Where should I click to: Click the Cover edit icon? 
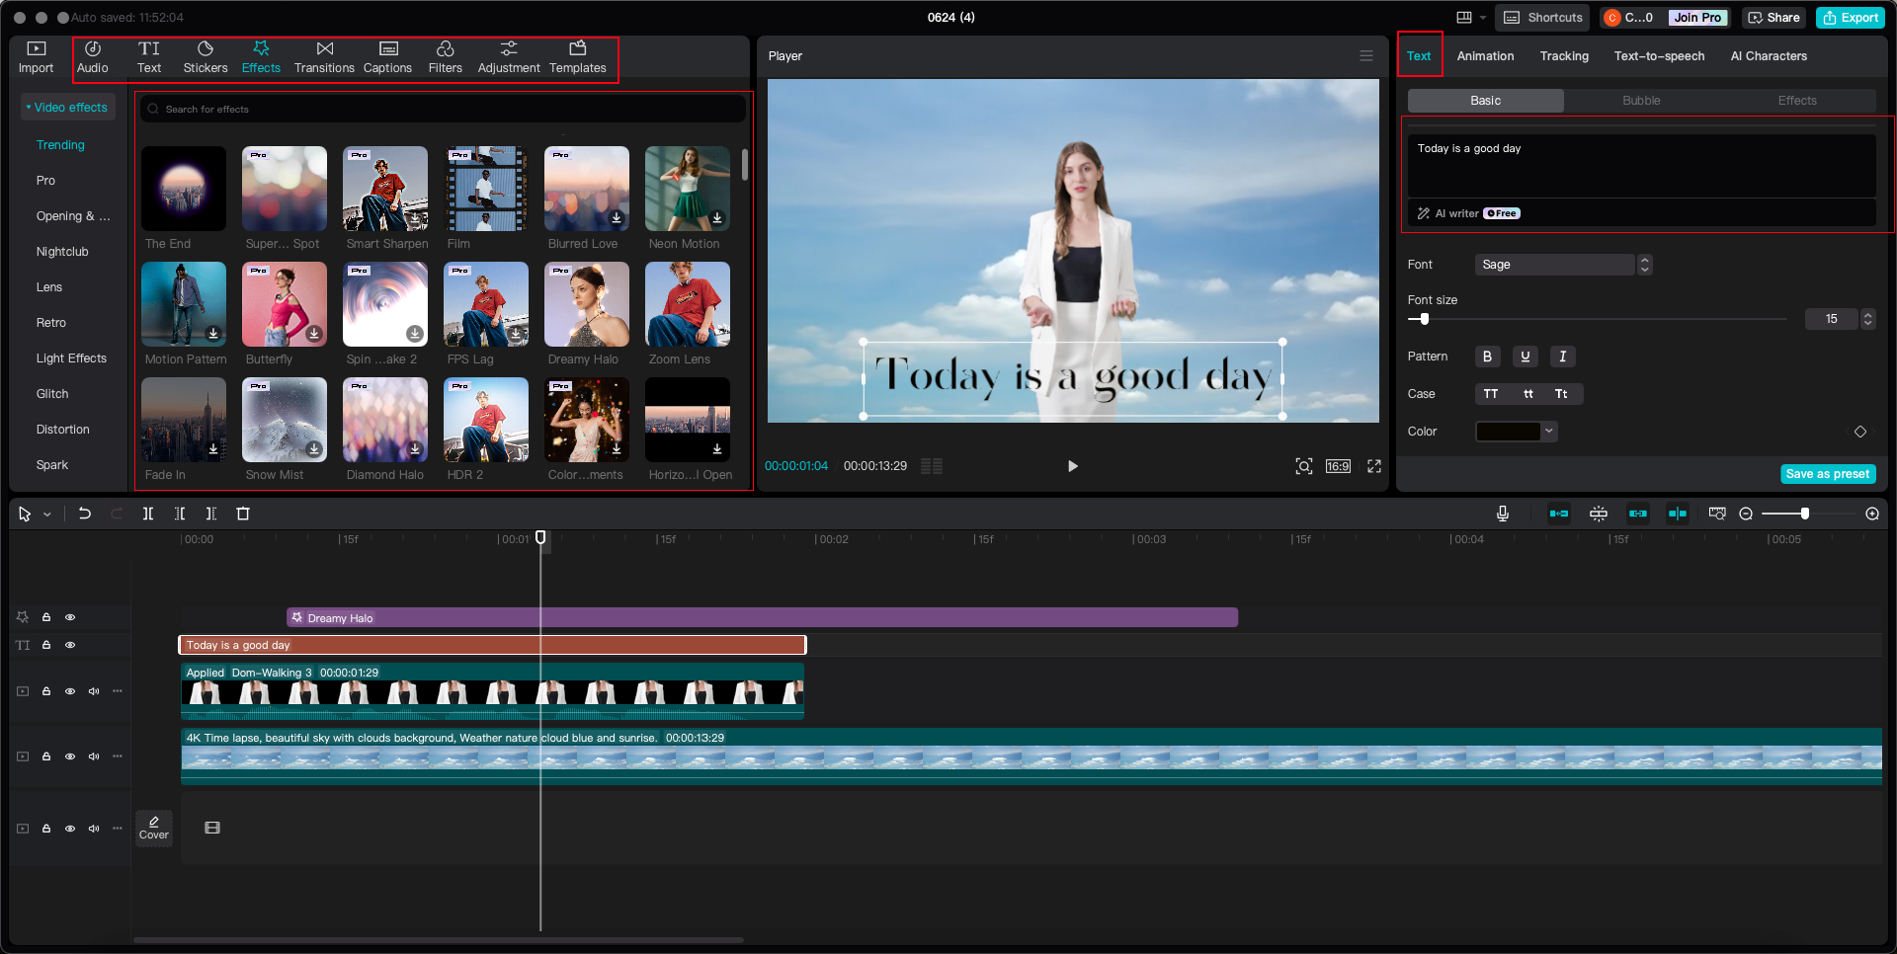154,828
